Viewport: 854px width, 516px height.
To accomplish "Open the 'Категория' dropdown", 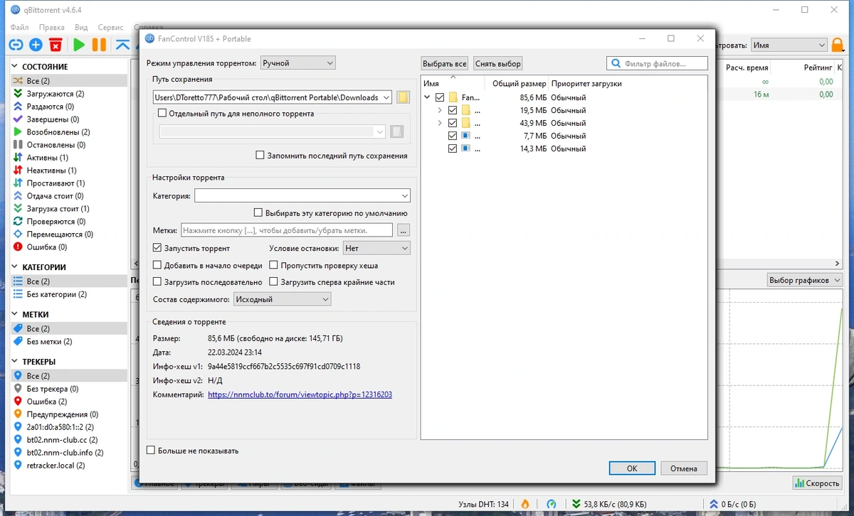I will tap(302, 195).
